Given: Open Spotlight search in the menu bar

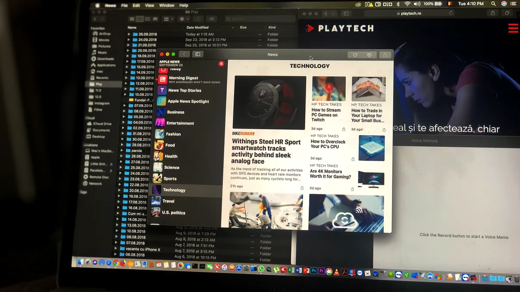Looking at the screenshot, I should click(x=493, y=4).
